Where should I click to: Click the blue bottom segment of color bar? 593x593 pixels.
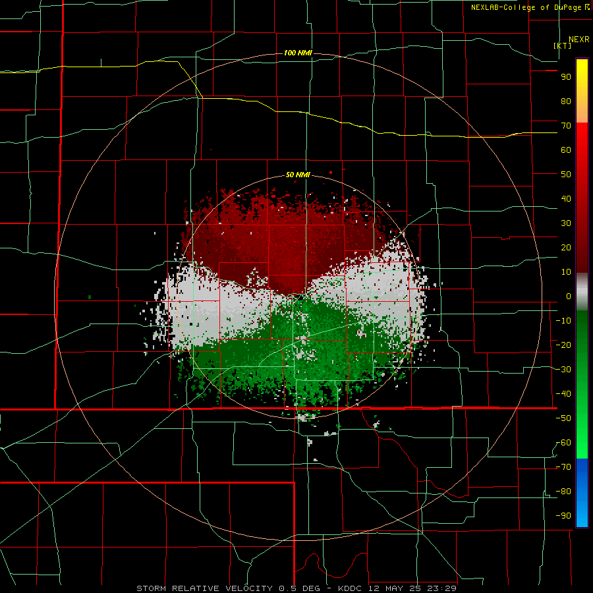point(582,493)
